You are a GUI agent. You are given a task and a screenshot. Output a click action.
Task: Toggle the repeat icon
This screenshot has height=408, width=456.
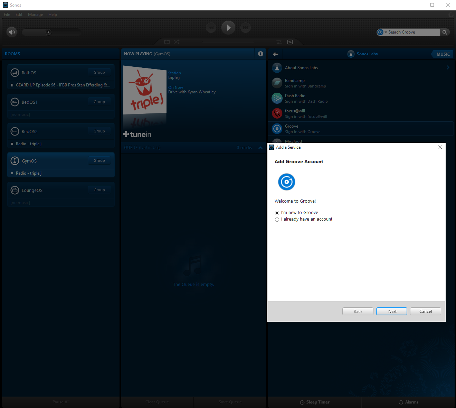click(167, 42)
